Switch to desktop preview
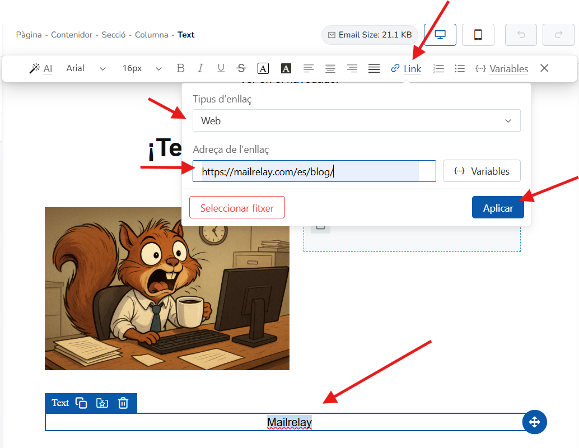The image size is (579, 448). [x=440, y=35]
